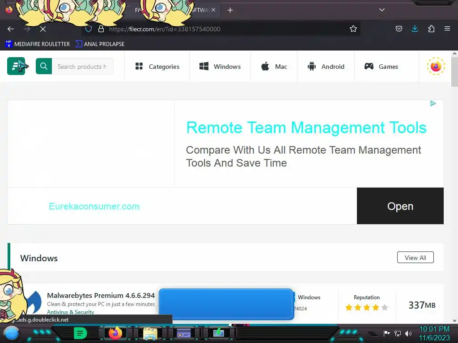458x343 pixels.
Task: Click the Reputation star rating
Action: click(367, 307)
